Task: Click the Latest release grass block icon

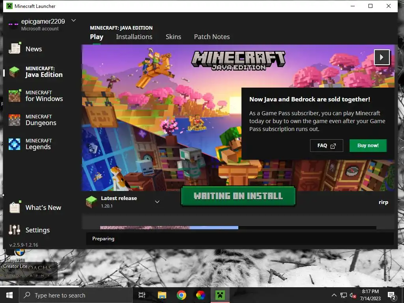Action: [92, 202]
